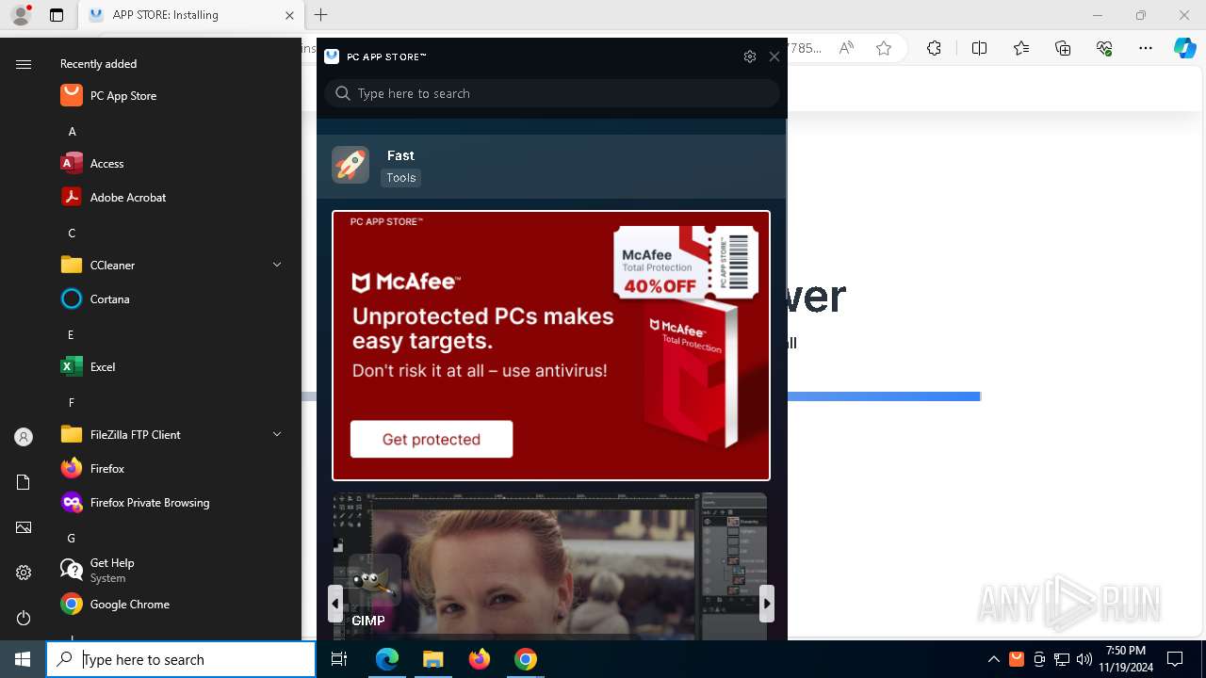Open clock showing 7:50 PM
The width and height of the screenshot is (1206, 678).
[x=1125, y=659]
